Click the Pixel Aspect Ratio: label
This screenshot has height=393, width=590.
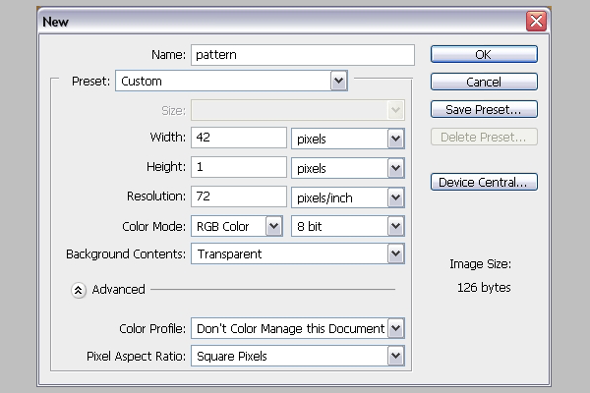coord(137,356)
